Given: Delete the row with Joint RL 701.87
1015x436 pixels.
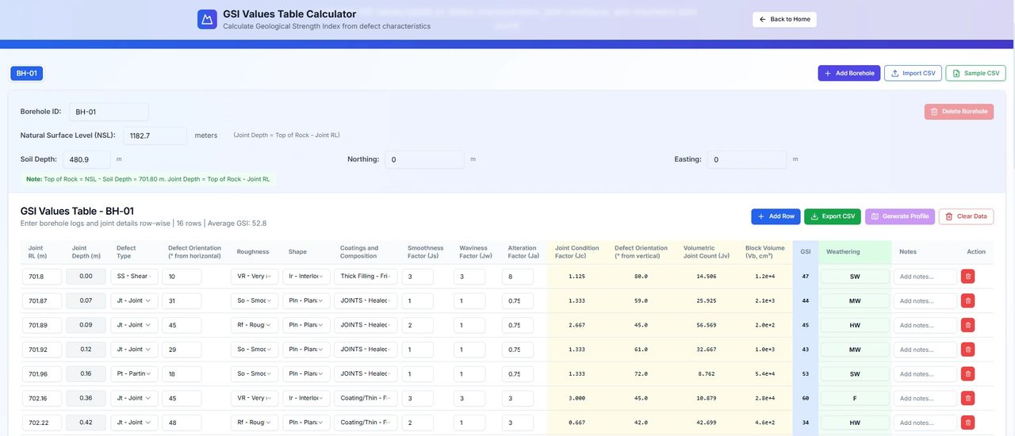Looking at the screenshot, I should pyautogui.click(x=967, y=301).
